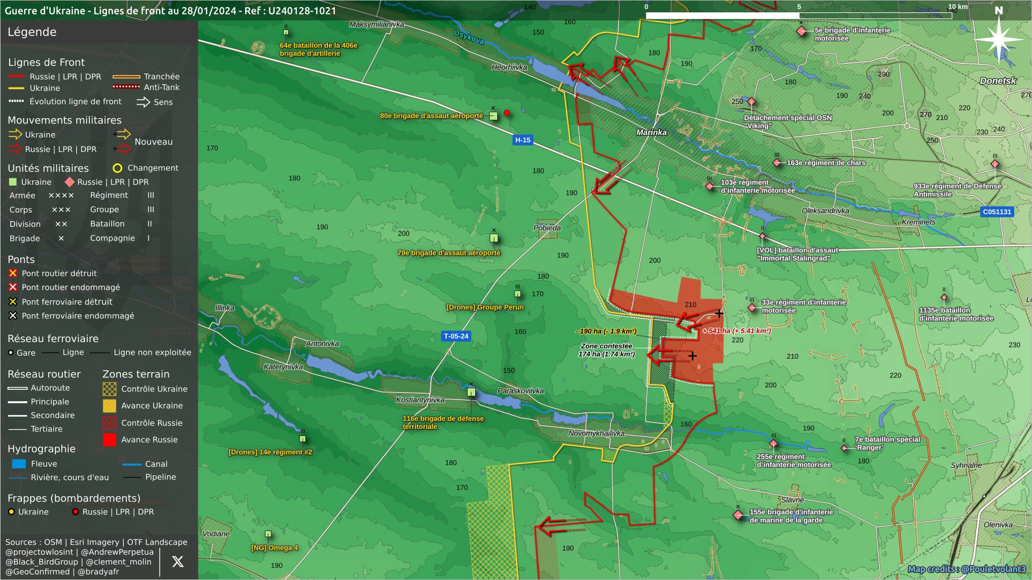Image resolution: width=1032 pixels, height=580 pixels.
Task: Click the yellow Changement circle legend icon
Action: (117, 168)
